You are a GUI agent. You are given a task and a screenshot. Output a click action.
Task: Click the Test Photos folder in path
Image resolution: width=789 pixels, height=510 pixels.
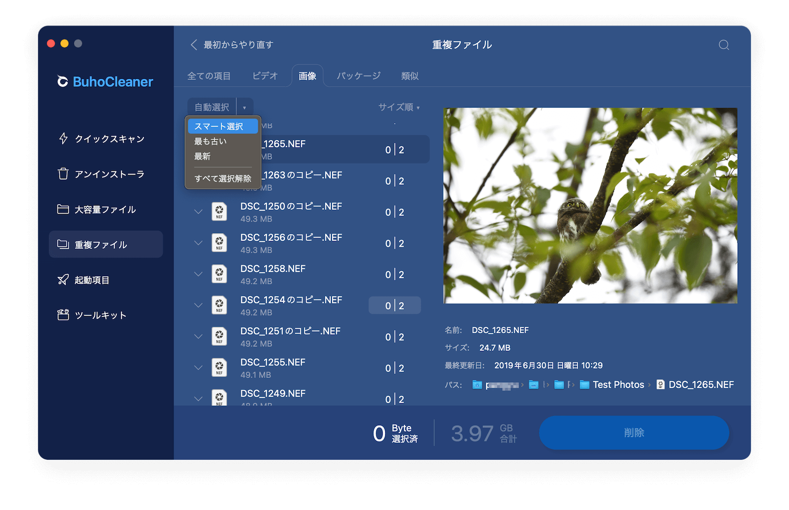click(x=612, y=385)
